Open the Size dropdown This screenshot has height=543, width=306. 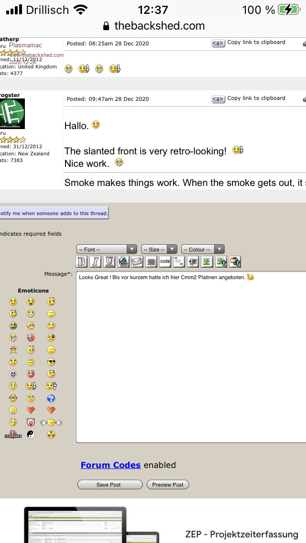tap(159, 250)
